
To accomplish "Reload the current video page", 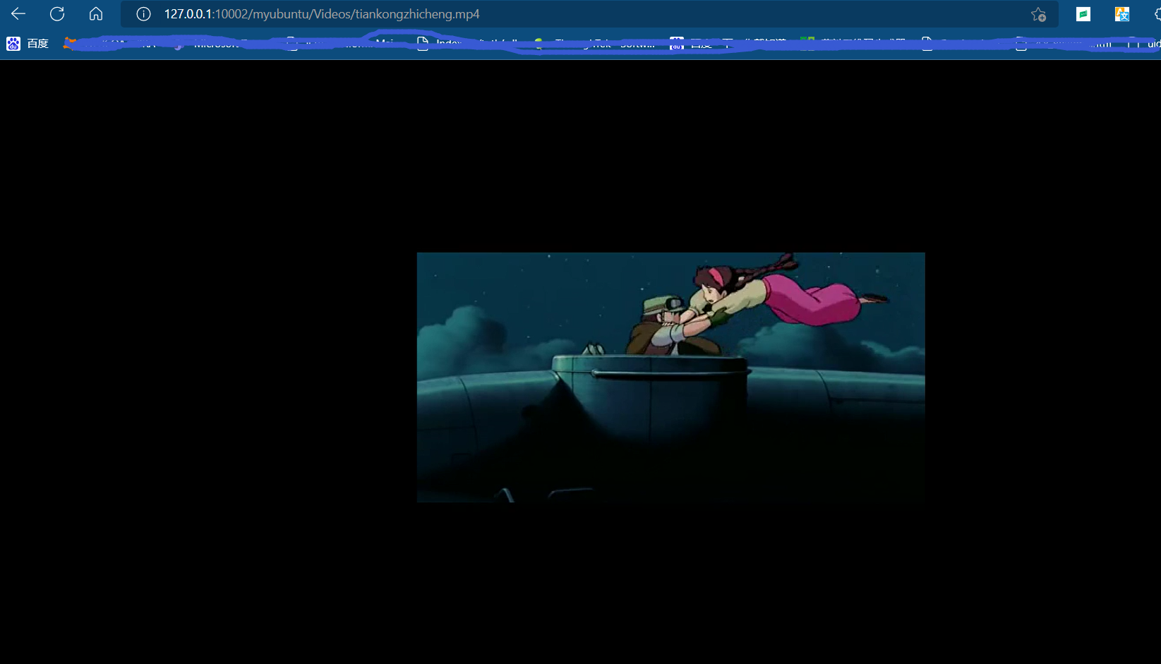I will point(57,14).
